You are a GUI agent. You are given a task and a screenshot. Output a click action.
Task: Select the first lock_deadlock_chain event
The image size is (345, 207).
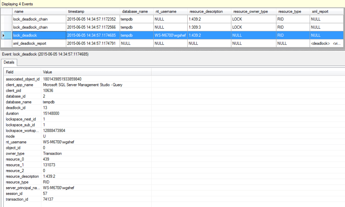point(34,19)
